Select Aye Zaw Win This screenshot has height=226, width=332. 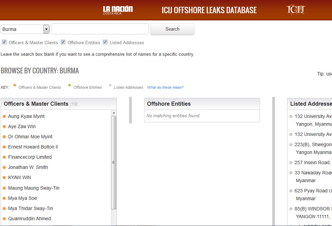click(22, 126)
